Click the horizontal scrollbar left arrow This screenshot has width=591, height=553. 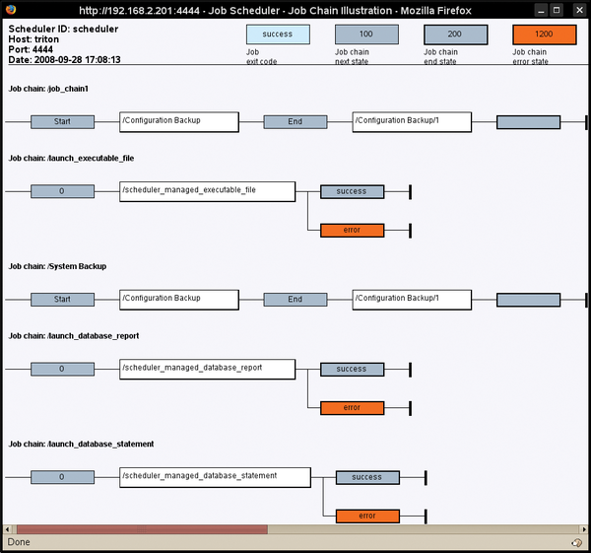pos(8,529)
